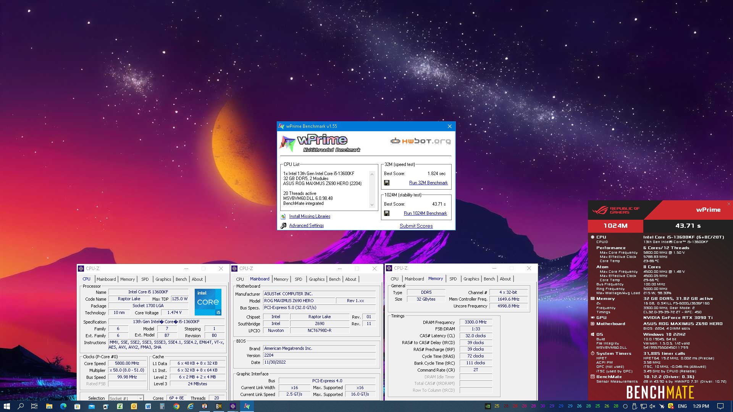The height and width of the screenshot is (412, 733).
Task: Switch to BenchMate BM taskbar icon
Action: tap(218, 406)
